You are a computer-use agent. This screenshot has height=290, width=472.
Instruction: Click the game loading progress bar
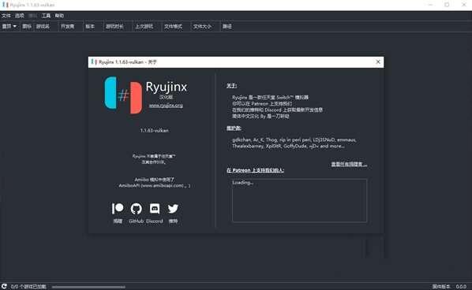(88, 287)
